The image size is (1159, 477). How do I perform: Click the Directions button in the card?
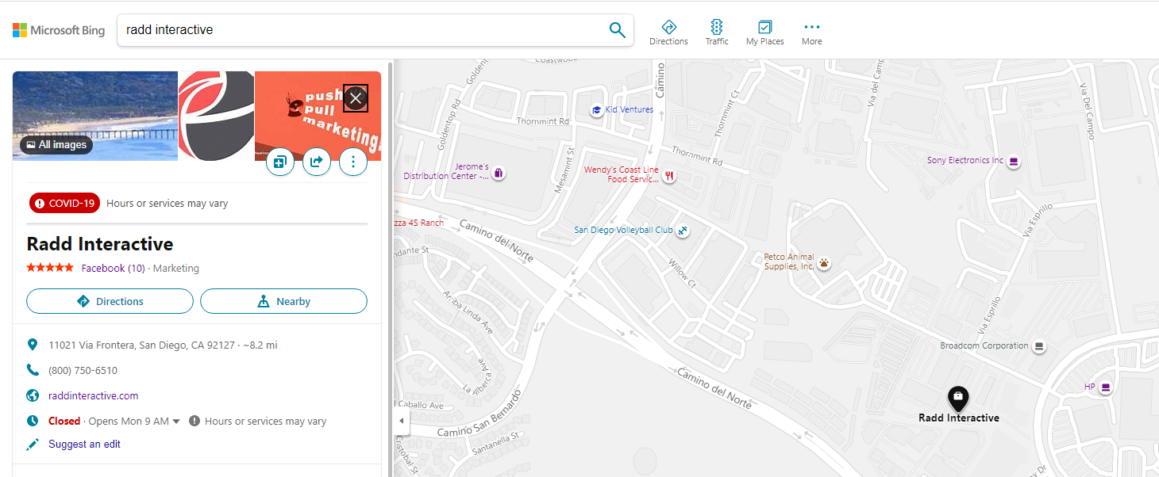110,301
